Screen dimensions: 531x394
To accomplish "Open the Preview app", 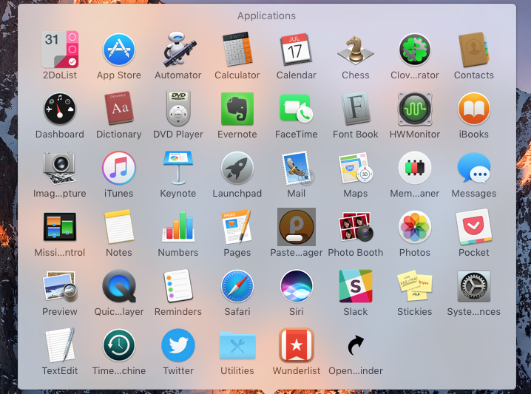I will (60, 286).
